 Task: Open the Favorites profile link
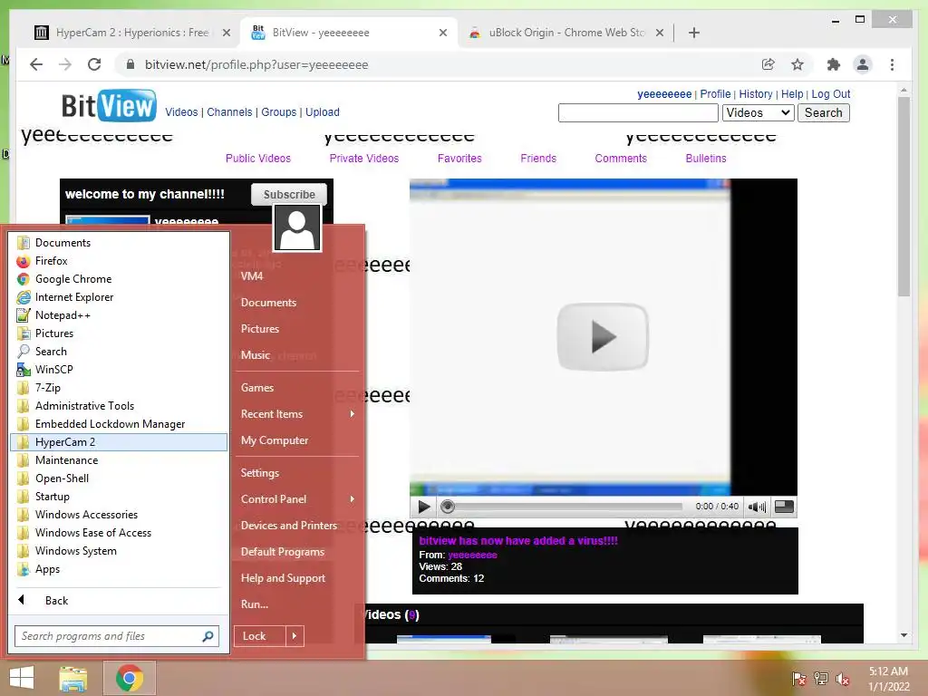tap(459, 159)
